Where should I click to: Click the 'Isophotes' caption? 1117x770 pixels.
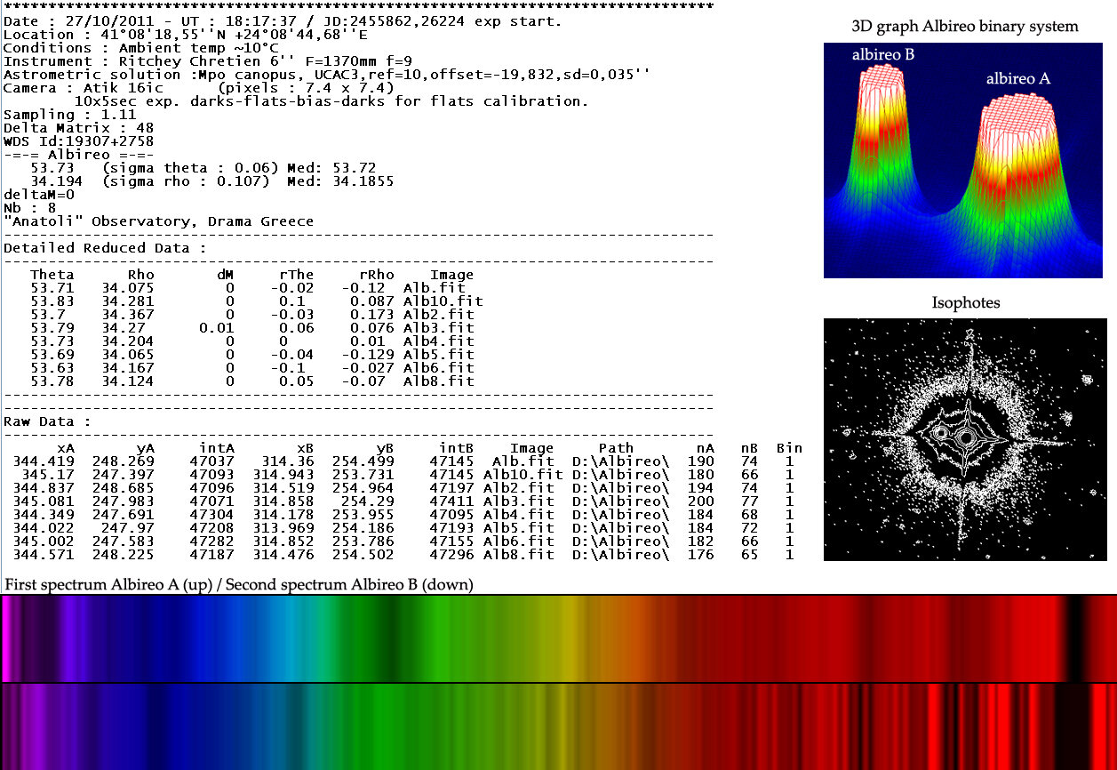pyautogui.click(x=965, y=303)
